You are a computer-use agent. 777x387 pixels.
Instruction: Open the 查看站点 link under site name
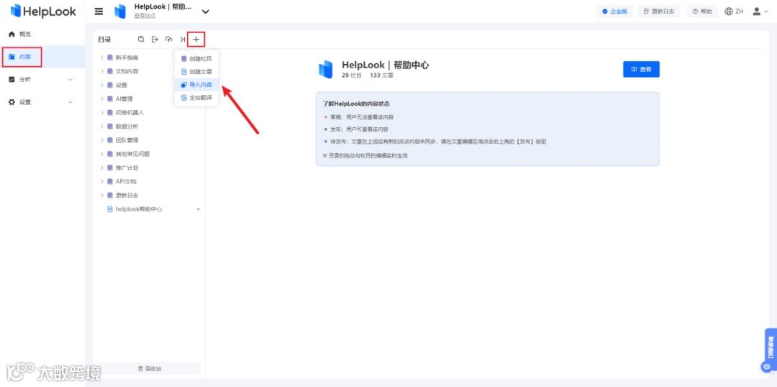pos(145,16)
